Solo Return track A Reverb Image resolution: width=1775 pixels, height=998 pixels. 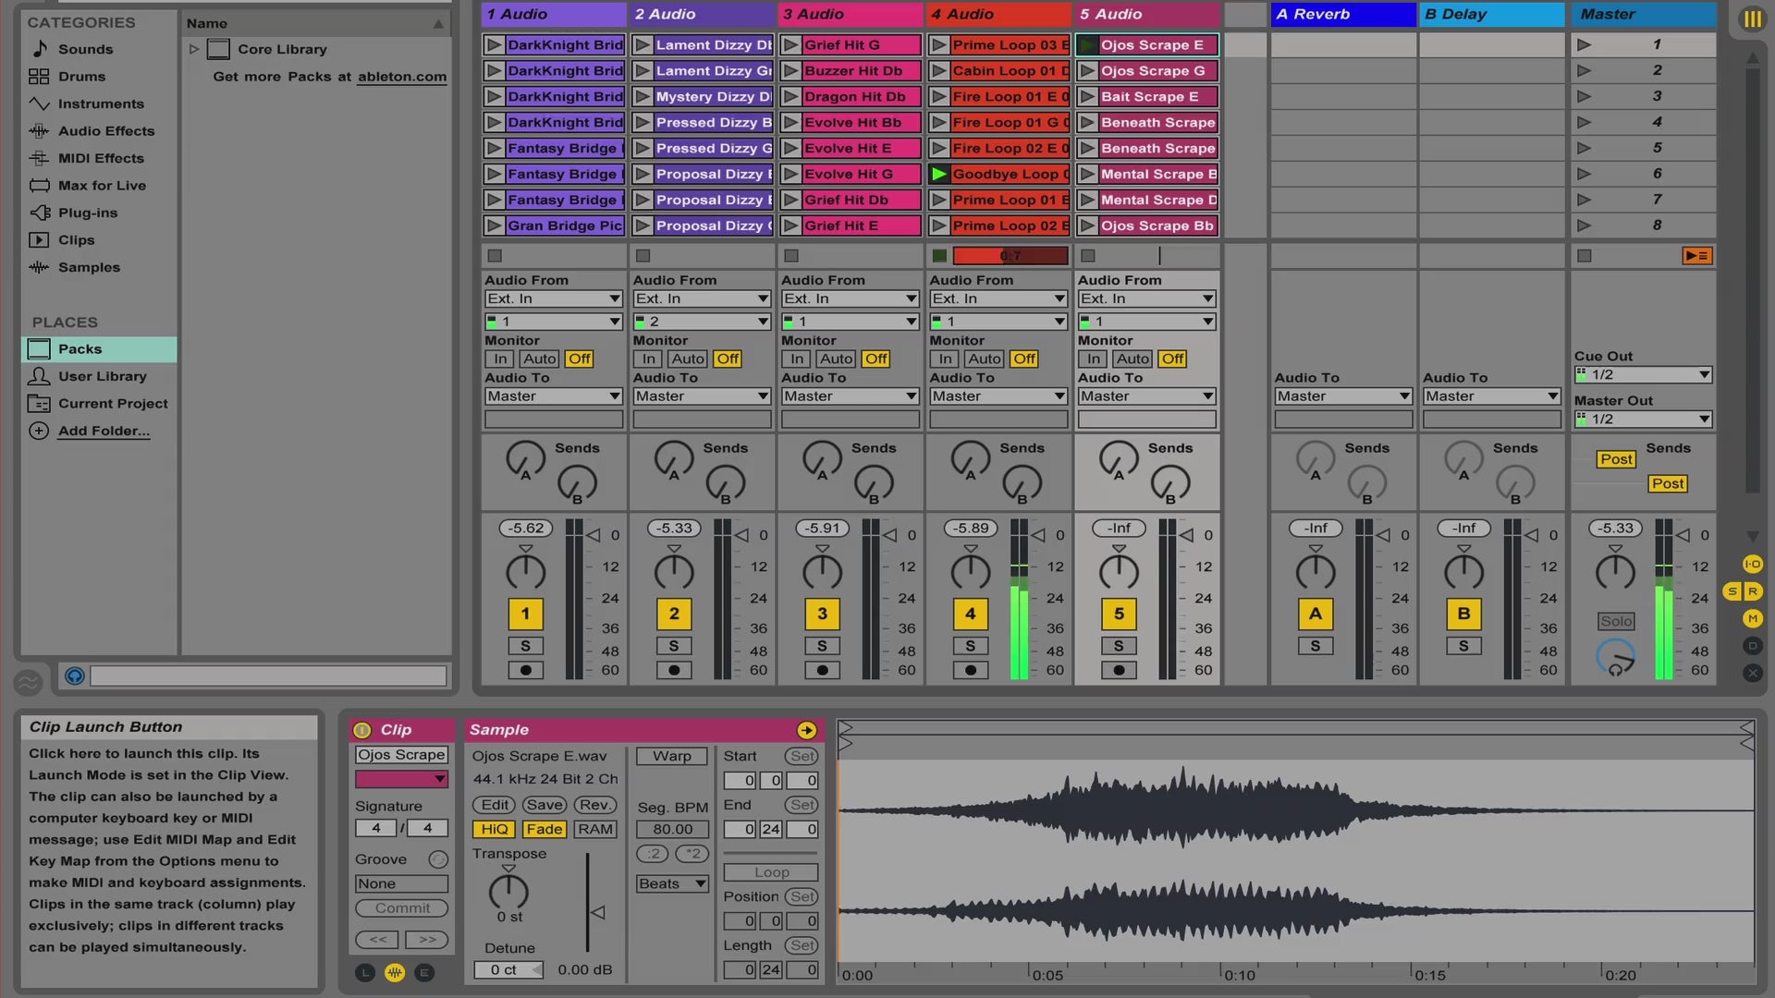[x=1316, y=646]
